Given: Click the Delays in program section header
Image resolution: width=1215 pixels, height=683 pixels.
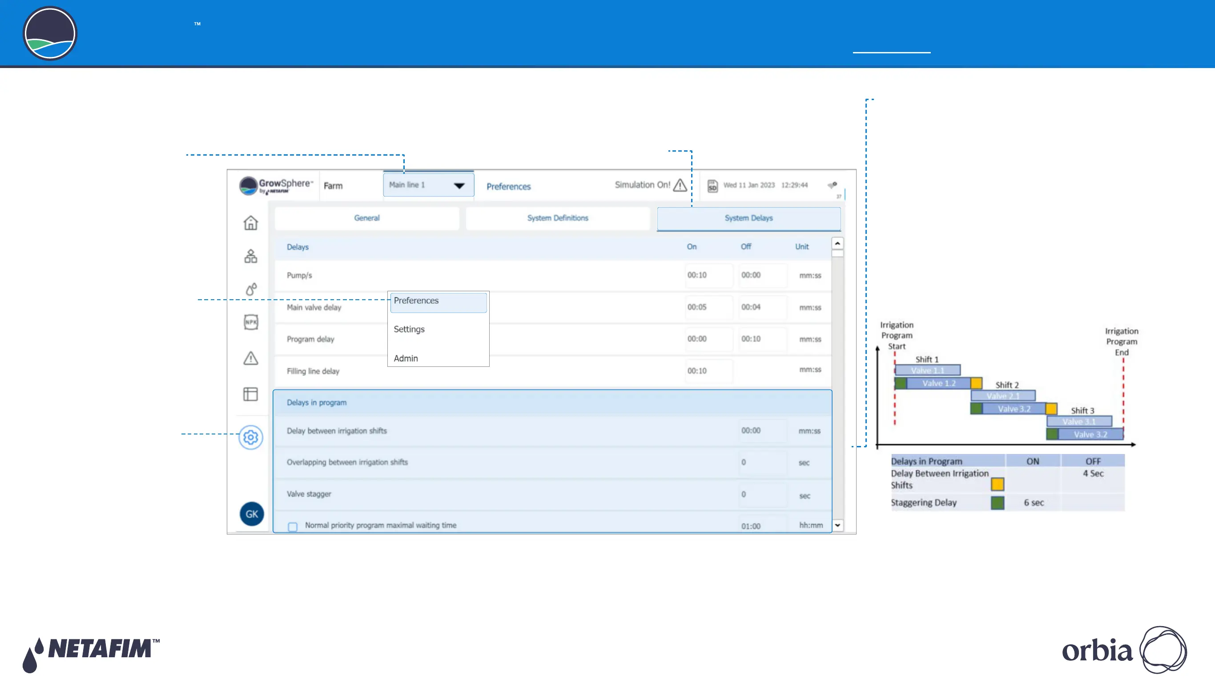Looking at the screenshot, I should pos(552,402).
